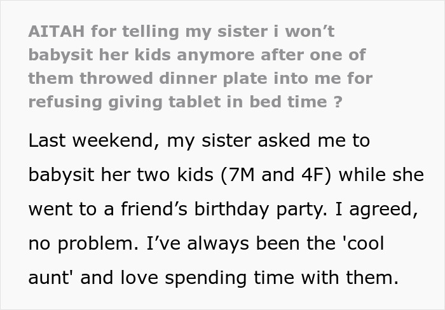The image size is (445, 310).
Task: Click '(7M and 4F)' ages text
Action: [x=276, y=175]
